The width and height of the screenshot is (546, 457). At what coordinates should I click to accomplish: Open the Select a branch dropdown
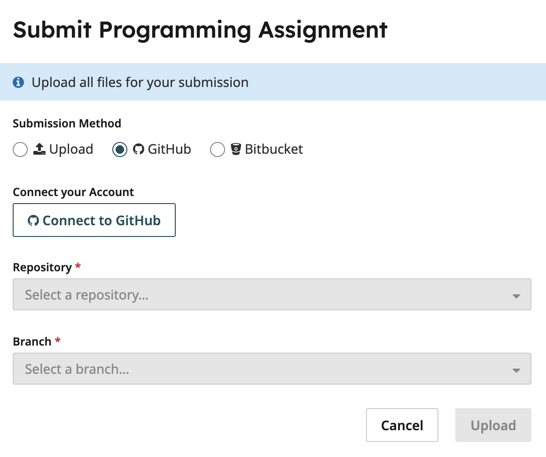point(272,369)
